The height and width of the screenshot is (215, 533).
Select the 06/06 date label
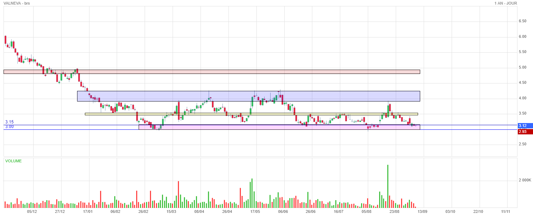point(283,211)
